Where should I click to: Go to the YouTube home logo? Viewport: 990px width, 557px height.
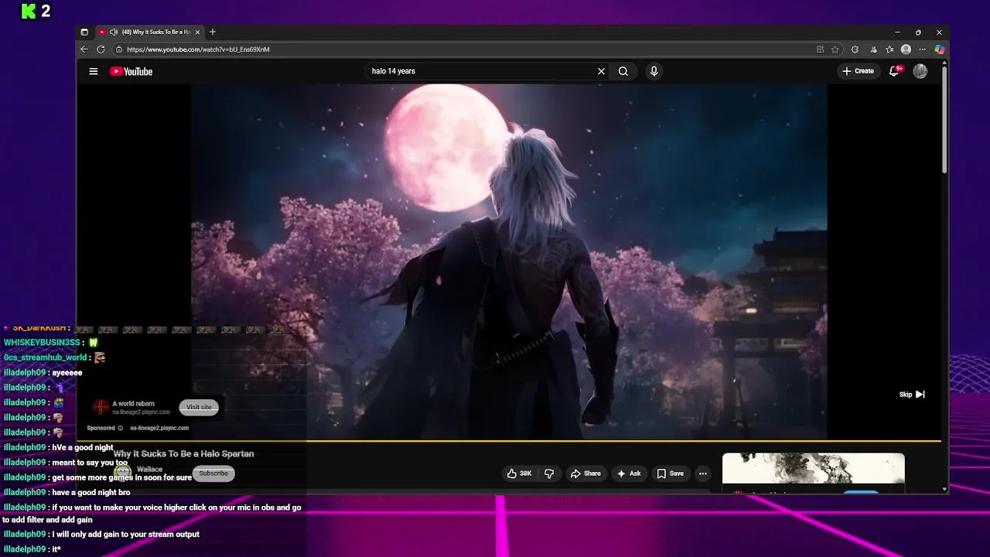click(131, 71)
